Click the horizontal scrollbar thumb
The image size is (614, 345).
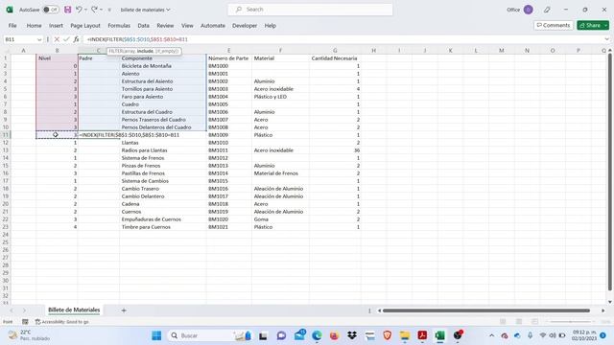[486, 310]
